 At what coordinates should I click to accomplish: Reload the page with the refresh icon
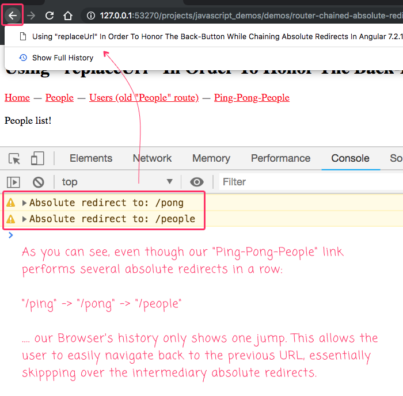point(50,16)
